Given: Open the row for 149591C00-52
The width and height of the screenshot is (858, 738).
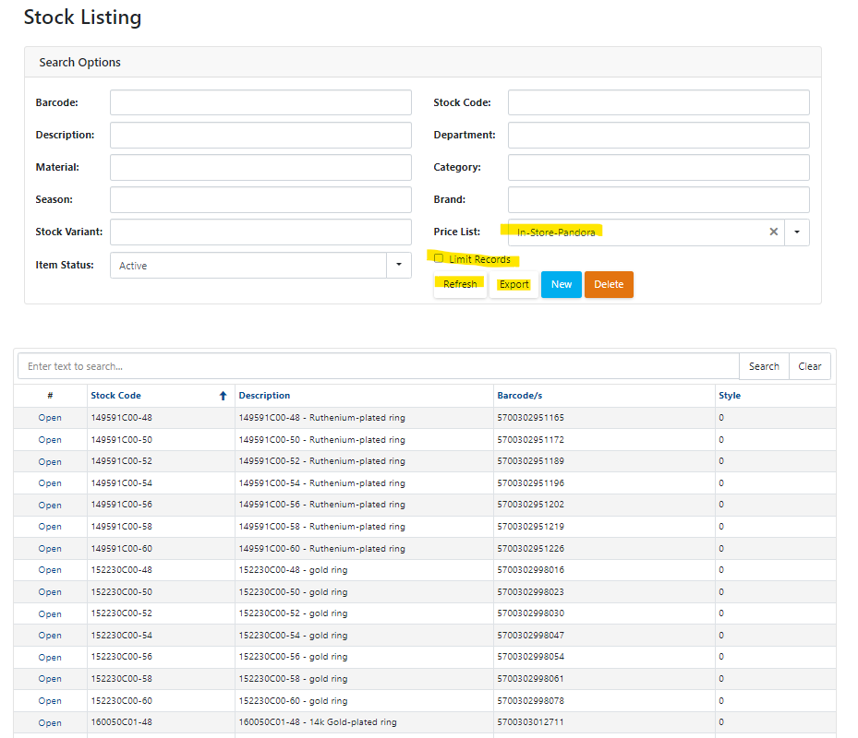Looking at the screenshot, I should pos(50,461).
